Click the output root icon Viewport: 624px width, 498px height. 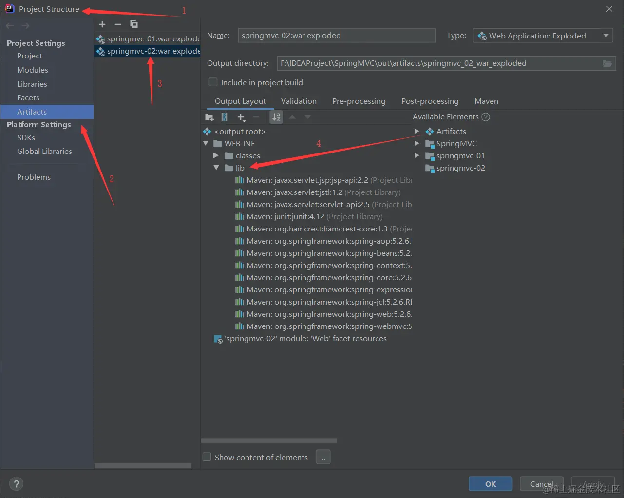(x=207, y=132)
